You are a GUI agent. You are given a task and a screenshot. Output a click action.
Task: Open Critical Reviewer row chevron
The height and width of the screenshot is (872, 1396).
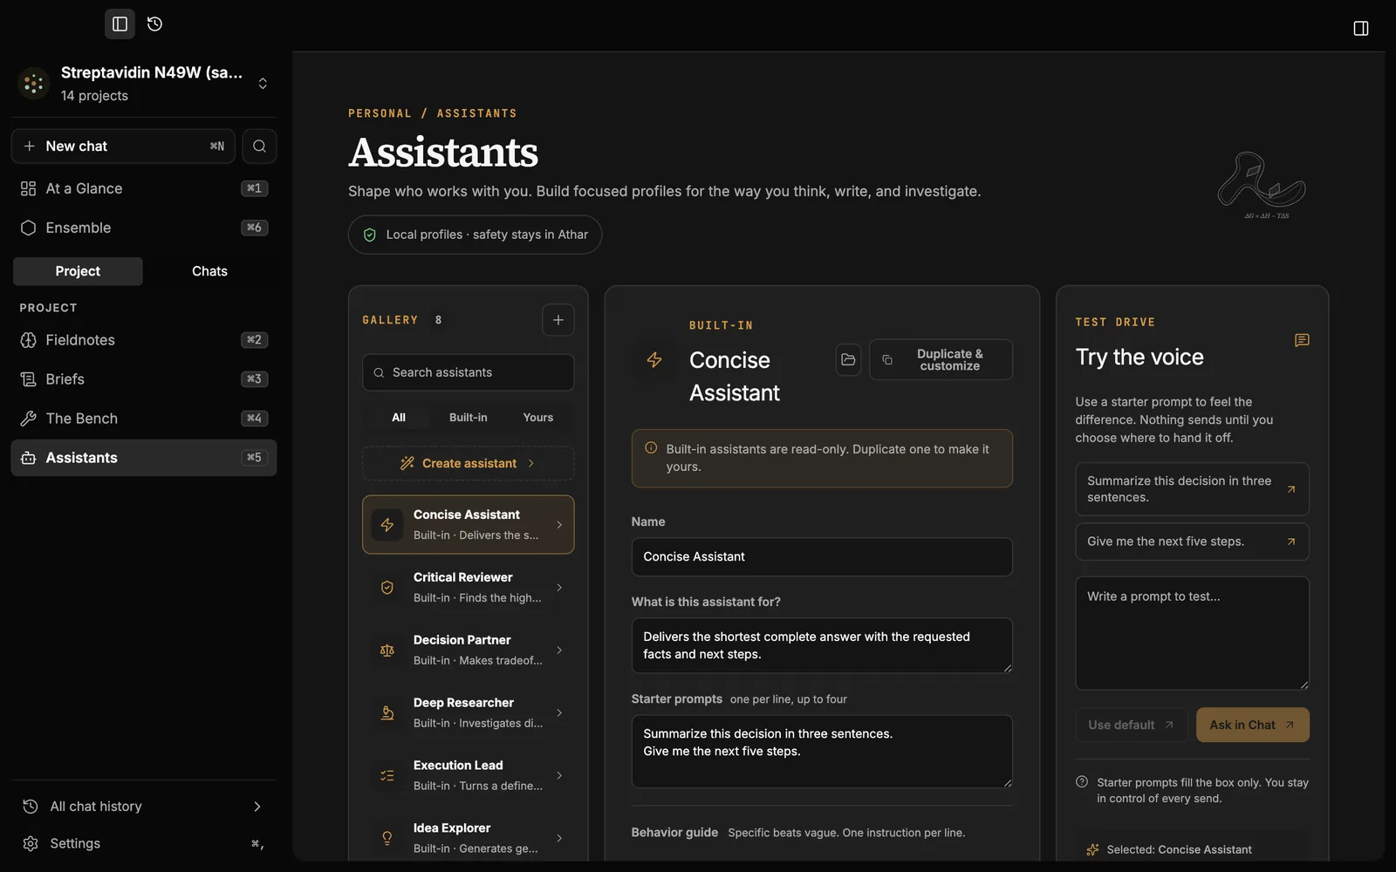click(x=559, y=588)
